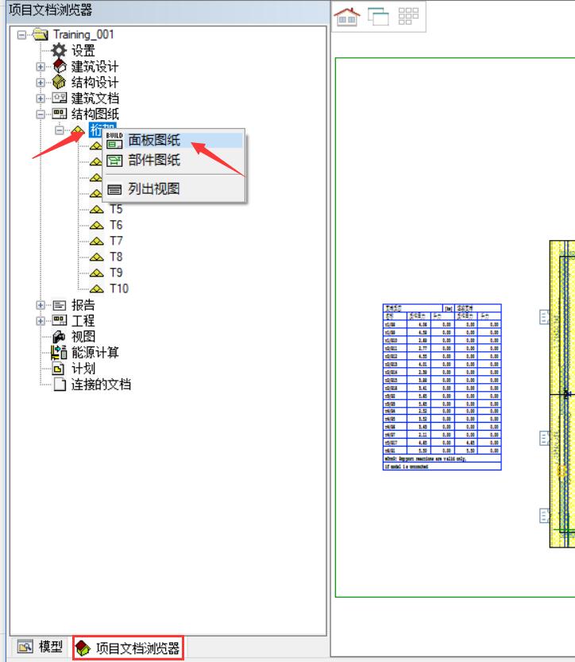Click the 结构图纸 sheet icon
Screen dimensions: 575x662
tap(60, 114)
